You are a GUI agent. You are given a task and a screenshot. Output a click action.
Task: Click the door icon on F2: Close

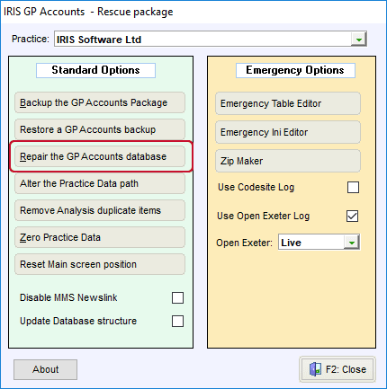pyautogui.click(x=315, y=369)
